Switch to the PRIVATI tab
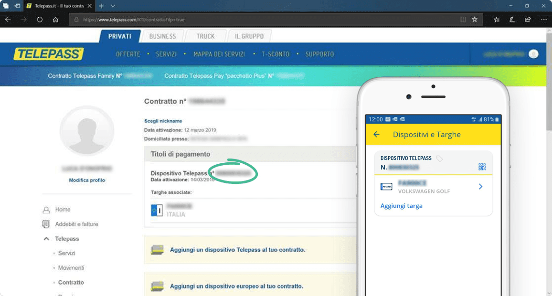The width and height of the screenshot is (552, 296). click(x=120, y=36)
